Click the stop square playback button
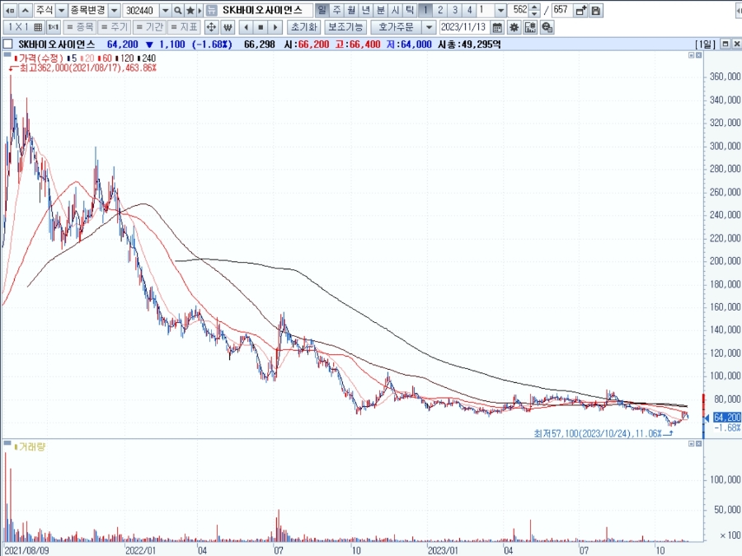Image resolution: width=742 pixels, height=556 pixels. click(x=261, y=27)
